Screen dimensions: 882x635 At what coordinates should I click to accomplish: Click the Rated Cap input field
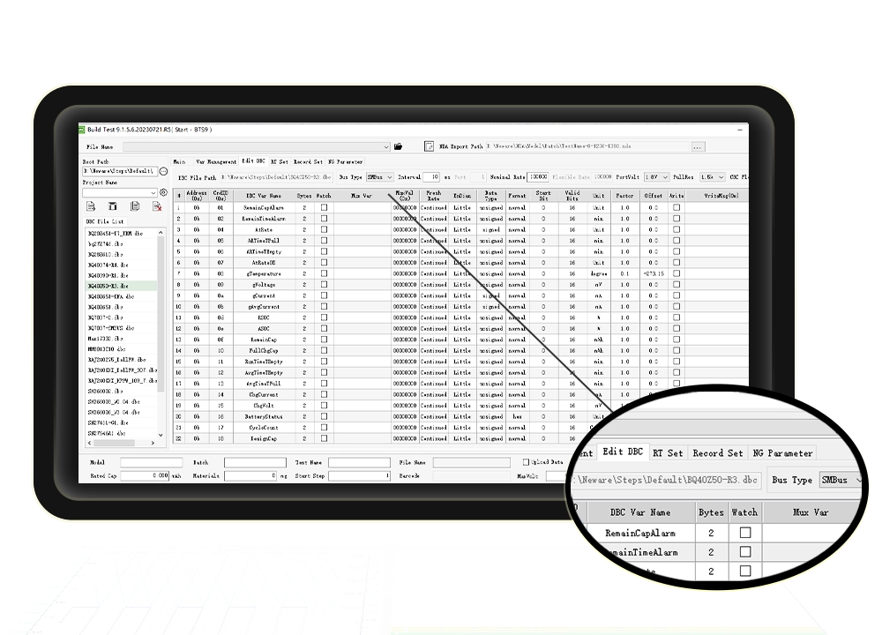(x=145, y=476)
